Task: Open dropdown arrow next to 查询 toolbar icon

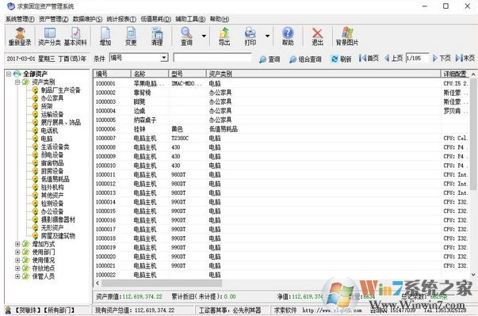Action: coord(204,36)
